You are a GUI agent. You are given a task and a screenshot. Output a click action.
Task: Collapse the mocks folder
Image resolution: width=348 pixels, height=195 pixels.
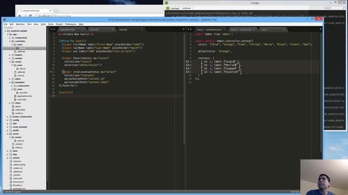(10, 137)
